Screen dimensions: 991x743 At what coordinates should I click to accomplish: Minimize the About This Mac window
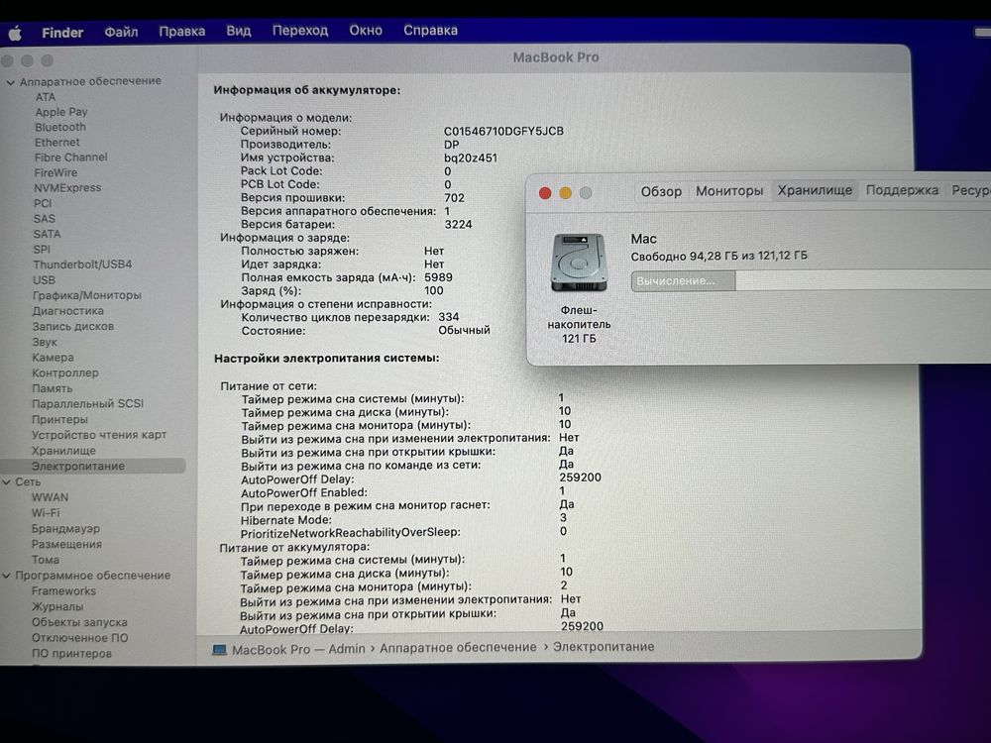click(565, 193)
